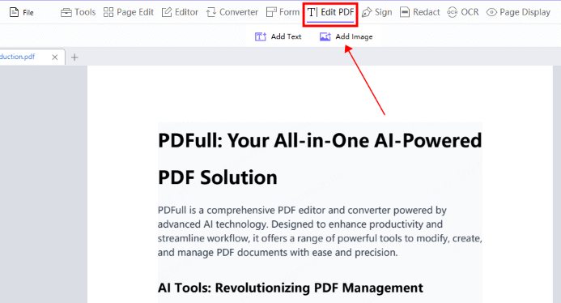Open the Converter tab

pos(232,12)
